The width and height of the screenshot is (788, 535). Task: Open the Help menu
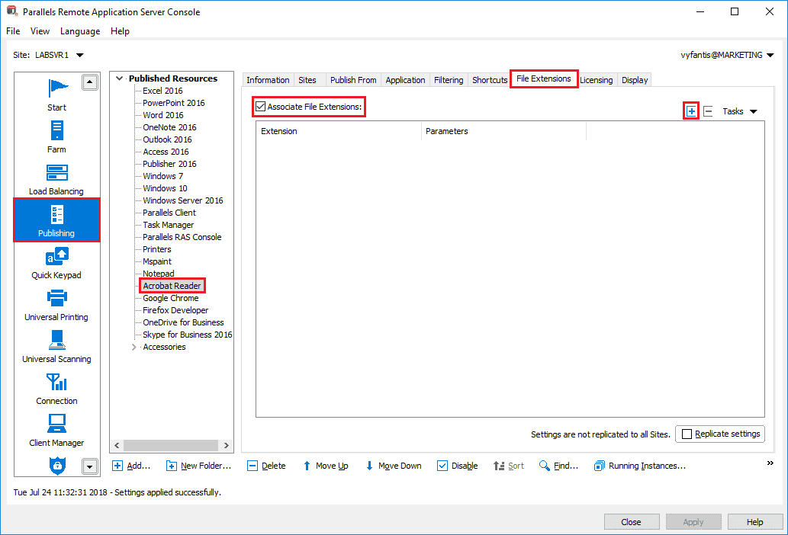(x=120, y=31)
